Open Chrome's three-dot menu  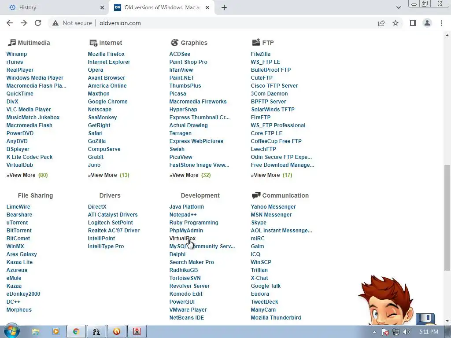point(441,23)
